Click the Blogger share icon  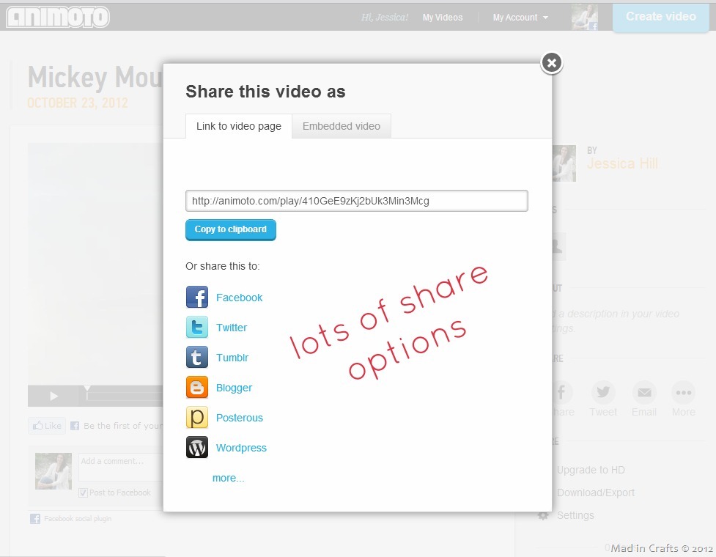[x=197, y=388]
